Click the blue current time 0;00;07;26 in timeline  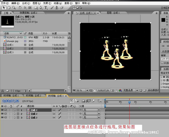pyautogui.click(x=11, y=101)
